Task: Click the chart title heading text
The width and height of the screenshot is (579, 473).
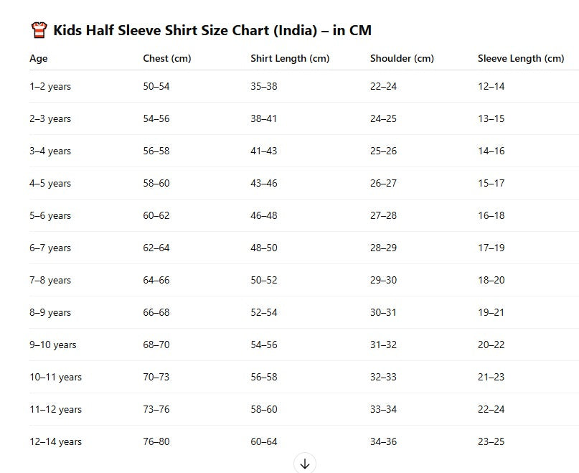Action: click(212, 30)
